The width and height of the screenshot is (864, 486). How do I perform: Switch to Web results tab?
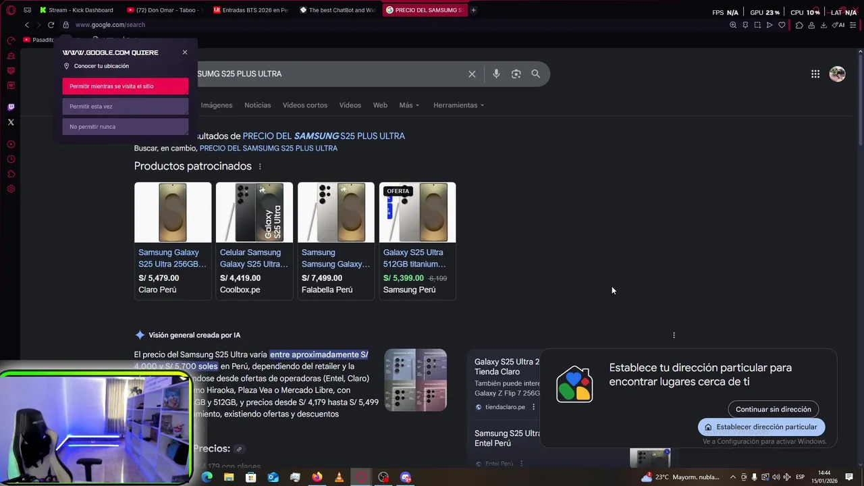(381, 105)
